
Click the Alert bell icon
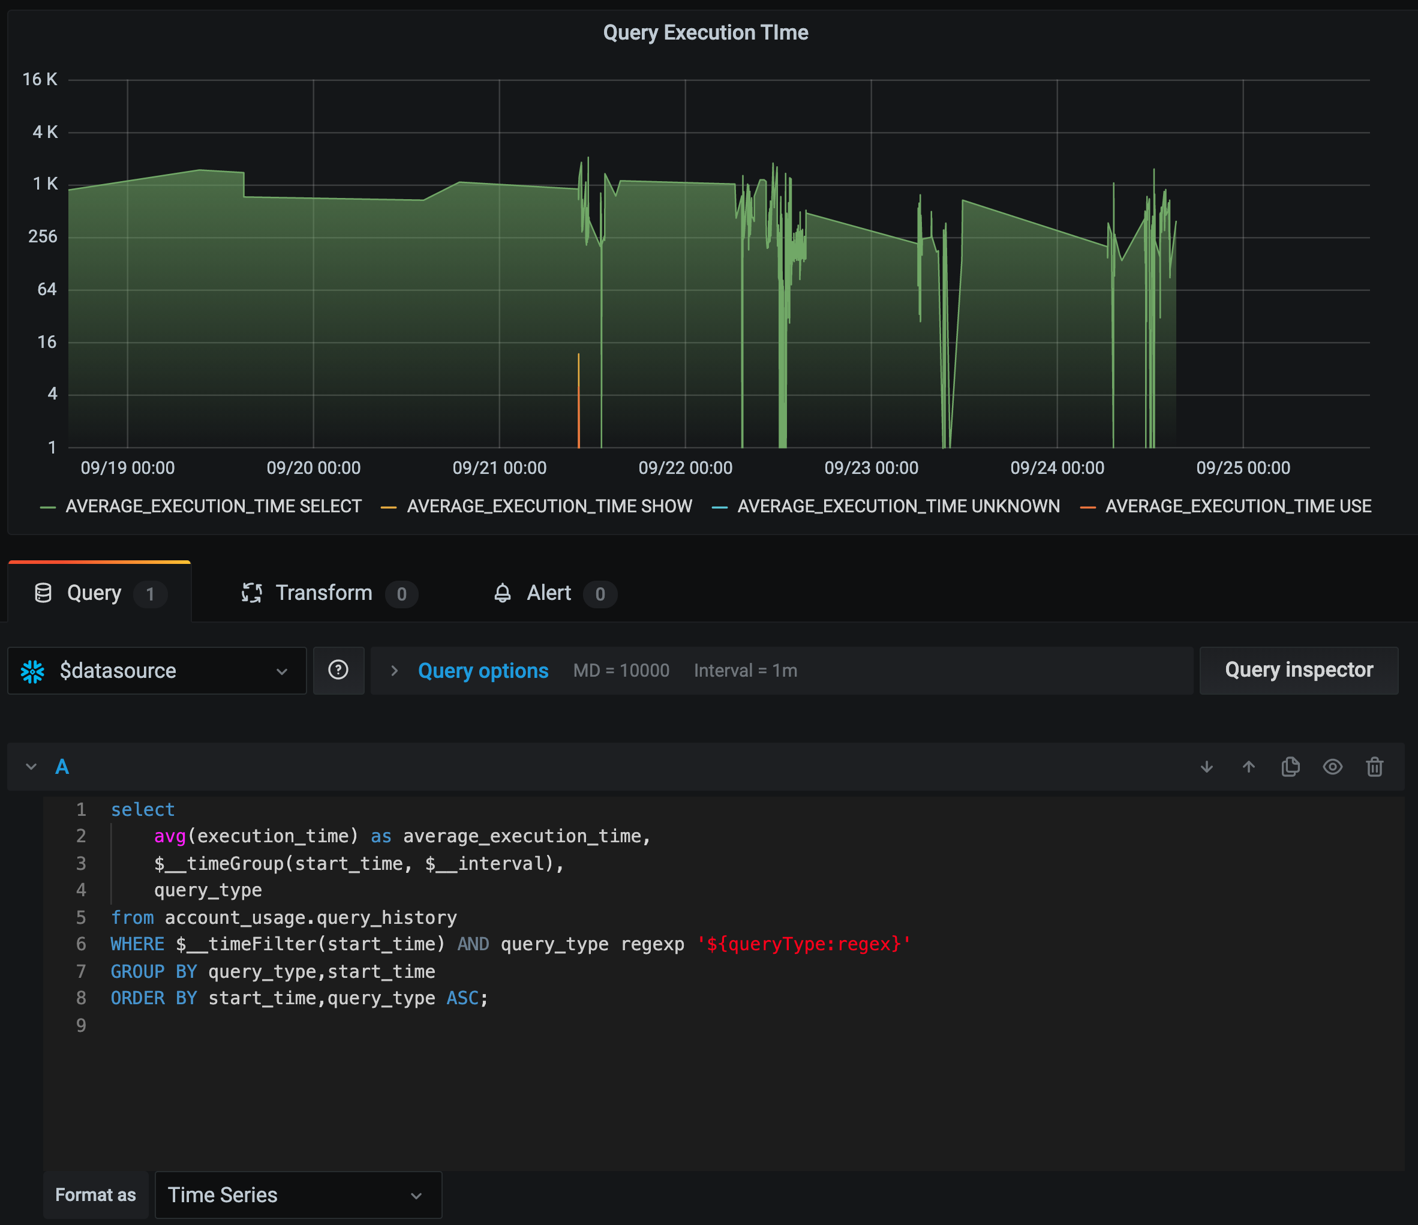point(502,593)
